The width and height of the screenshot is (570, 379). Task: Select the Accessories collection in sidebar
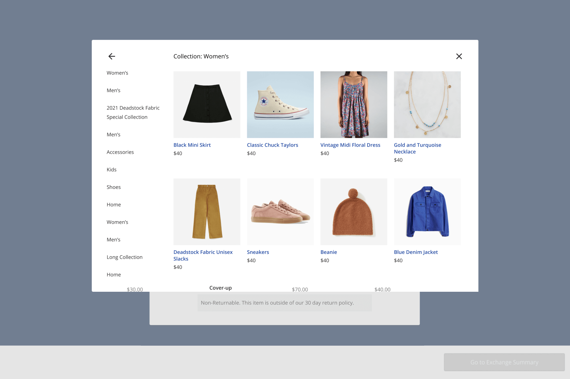(x=120, y=152)
